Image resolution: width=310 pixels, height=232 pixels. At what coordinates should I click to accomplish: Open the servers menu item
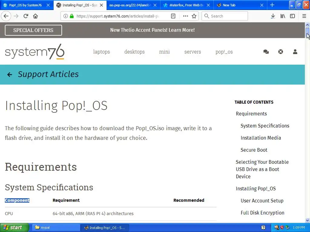point(193,52)
